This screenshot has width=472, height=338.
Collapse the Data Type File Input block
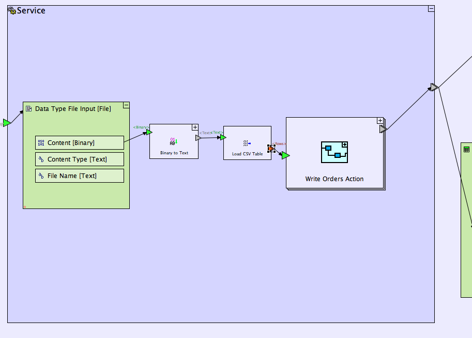(126, 105)
